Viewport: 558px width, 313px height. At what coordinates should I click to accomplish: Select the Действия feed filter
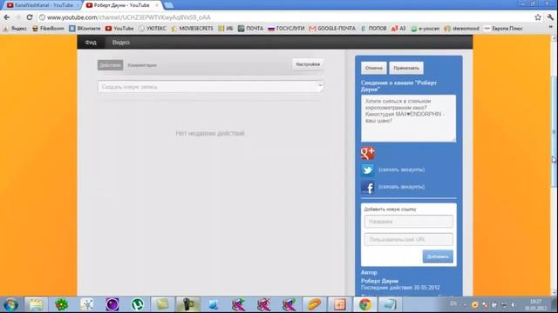click(x=111, y=65)
